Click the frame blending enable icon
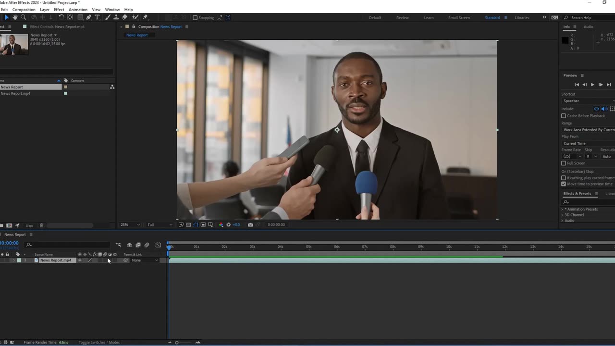Screen dimensions: 615x346 point(138,245)
